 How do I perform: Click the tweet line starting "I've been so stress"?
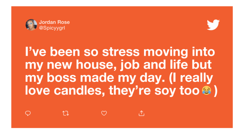(x=120, y=52)
